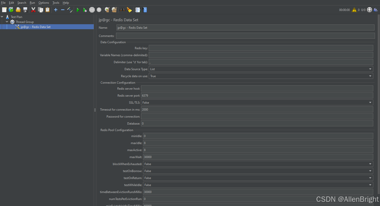Image resolution: width=380 pixels, height=206 pixels.
Task: Open the Tools menu
Action: tap(56, 3)
